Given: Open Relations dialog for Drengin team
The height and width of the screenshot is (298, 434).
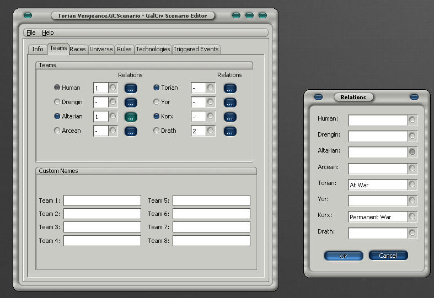Looking at the screenshot, I should 131,103.
